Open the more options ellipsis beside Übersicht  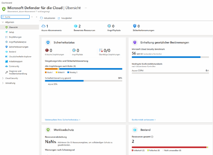86,8
